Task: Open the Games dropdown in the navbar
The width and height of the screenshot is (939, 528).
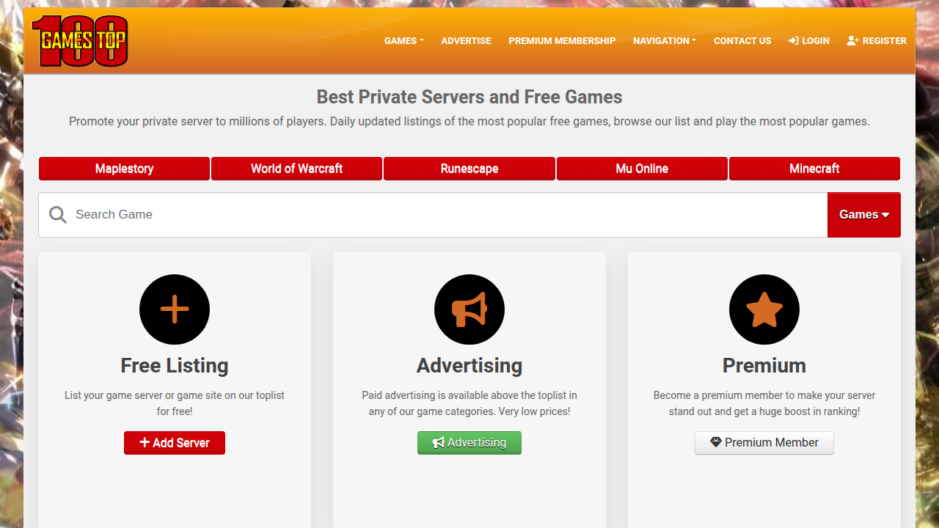Action: [403, 41]
